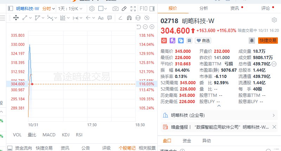Image resolution: width=281 pixels, height=151 pixels.
Task: Toggle drawing sync across charts icon
Action: click(x=138, y=18)
